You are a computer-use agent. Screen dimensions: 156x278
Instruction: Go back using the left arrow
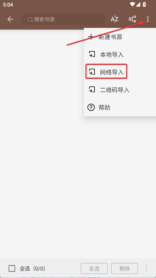[10, 19]
